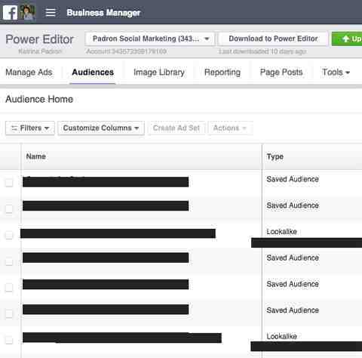Switch to the Manage Ads tab
This screenshot has width=362, height=358.
coord(29,73)
